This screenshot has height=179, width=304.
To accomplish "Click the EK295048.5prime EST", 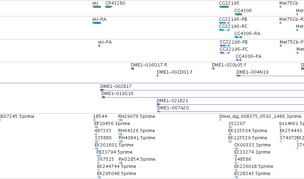I will pyautogui.click(x=99, y=178).
